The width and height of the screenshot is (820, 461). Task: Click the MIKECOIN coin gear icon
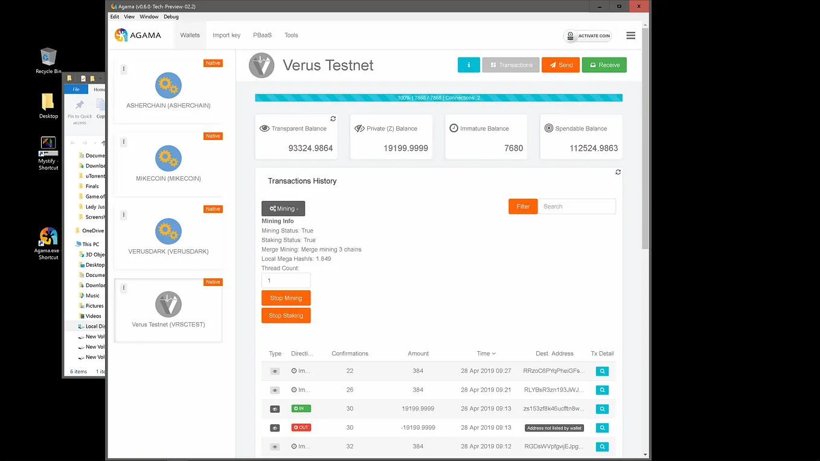coord(168,159)
